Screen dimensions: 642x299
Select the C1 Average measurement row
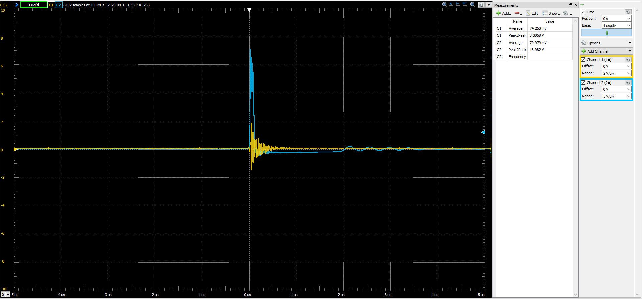(x=534, y=28)
